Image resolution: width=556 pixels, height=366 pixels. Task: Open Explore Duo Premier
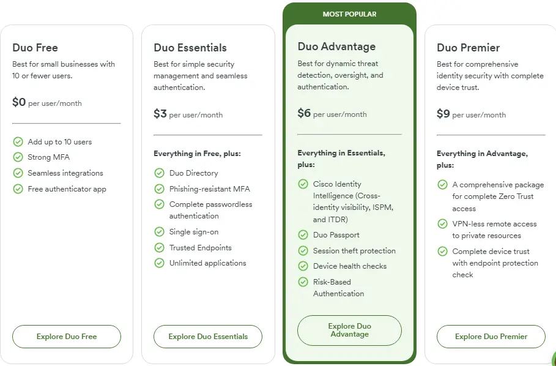(x=491, y=336)
